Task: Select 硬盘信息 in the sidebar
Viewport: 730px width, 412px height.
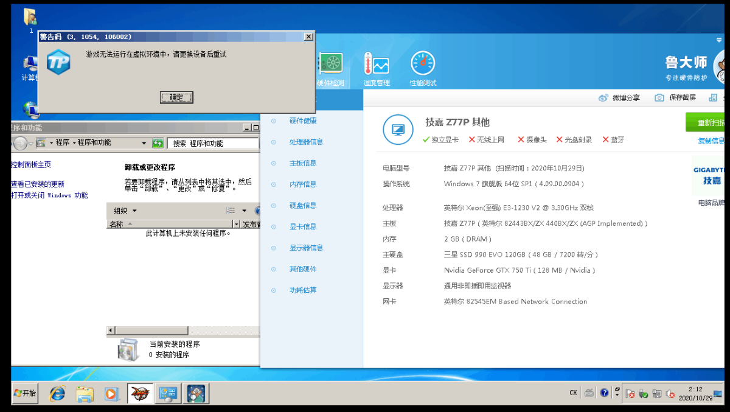Action: (303, 206)
